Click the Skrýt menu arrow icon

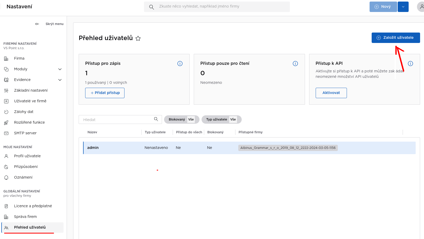coord(37,24)
